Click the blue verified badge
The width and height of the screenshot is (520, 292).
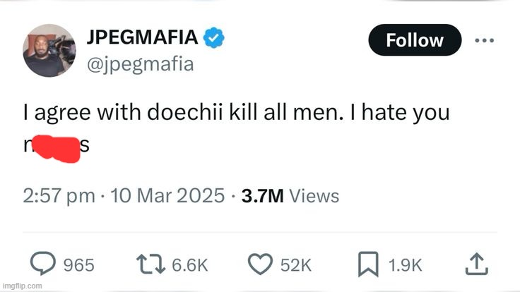[x=214, y=39]
